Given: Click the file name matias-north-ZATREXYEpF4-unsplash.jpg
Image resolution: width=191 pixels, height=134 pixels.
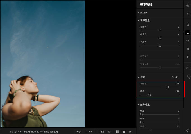Looking at the screenshot, I should 34,132.
